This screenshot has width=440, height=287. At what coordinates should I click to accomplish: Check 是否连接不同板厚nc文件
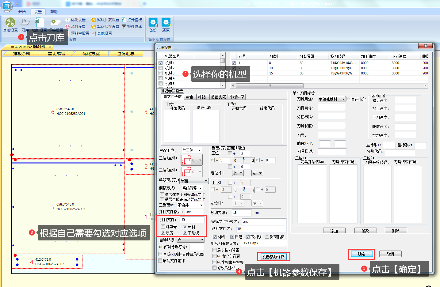pyautogui.click(x=162, y=194)
